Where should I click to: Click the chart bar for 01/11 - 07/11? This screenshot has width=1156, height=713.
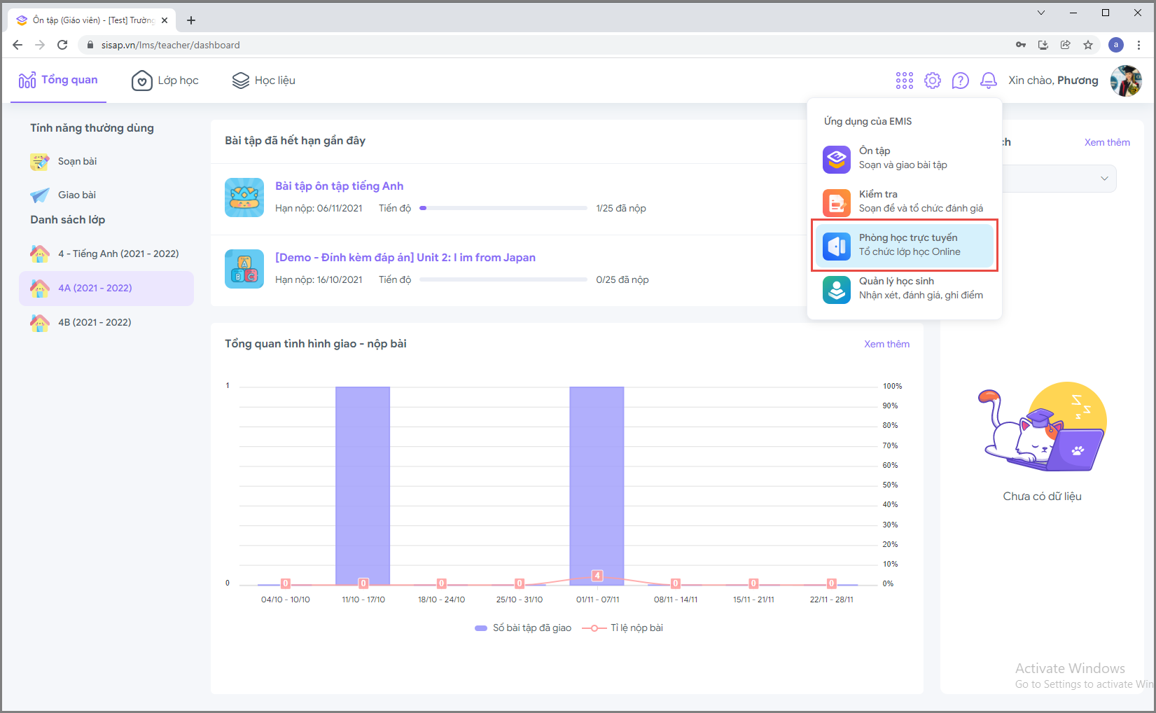(x=597, y=486)
